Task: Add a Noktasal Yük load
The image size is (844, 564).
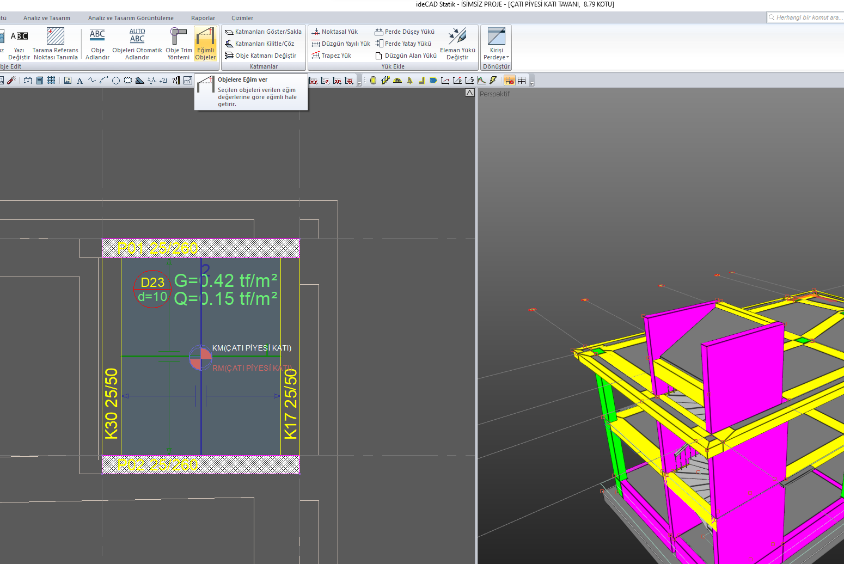Action: 335,32
